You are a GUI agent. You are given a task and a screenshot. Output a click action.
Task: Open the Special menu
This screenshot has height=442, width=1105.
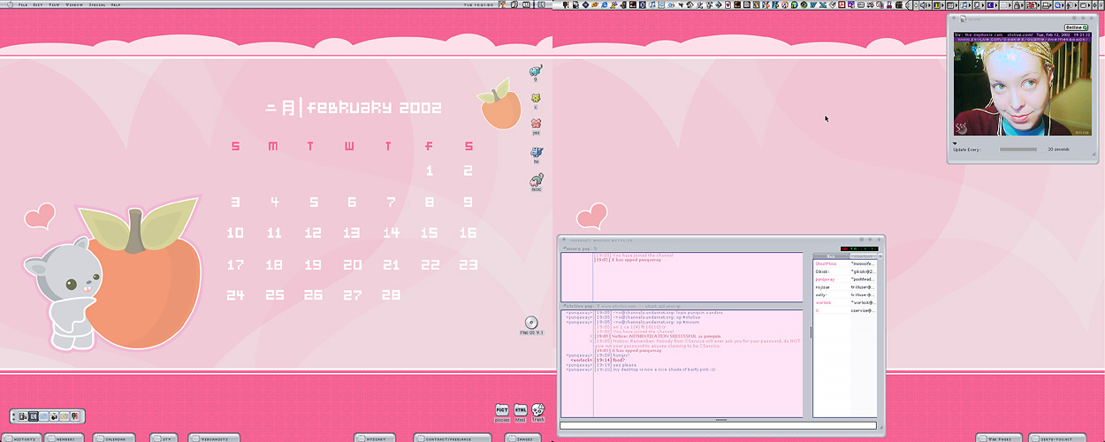click(97, 4)
